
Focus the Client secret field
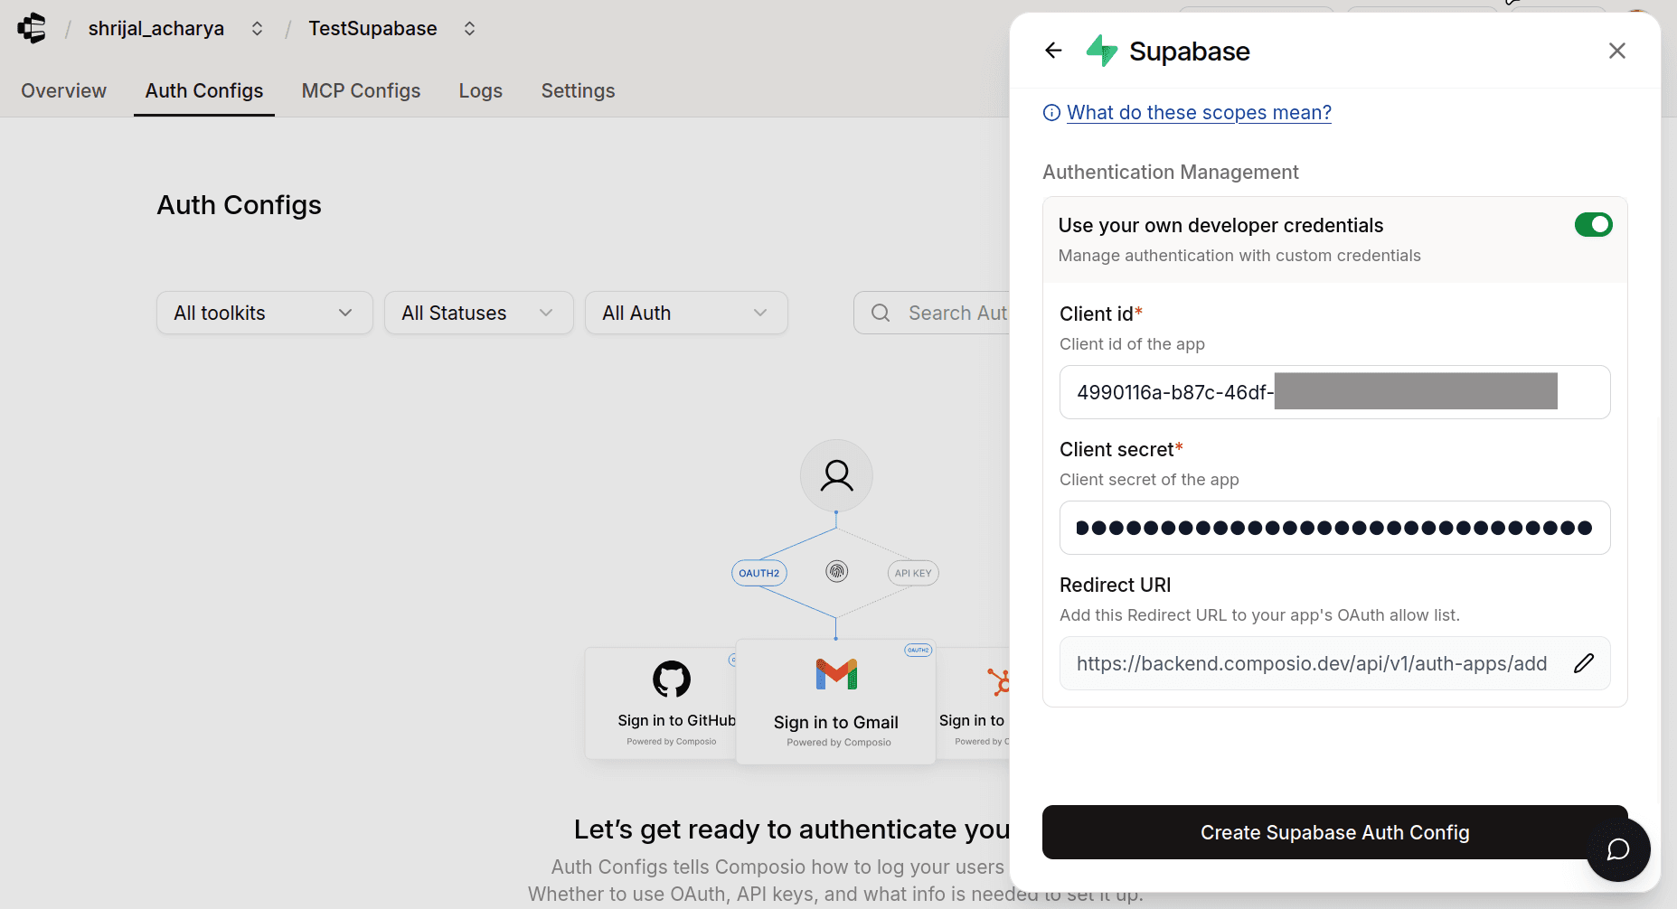pyautogui.click(x=1334, y=528)
